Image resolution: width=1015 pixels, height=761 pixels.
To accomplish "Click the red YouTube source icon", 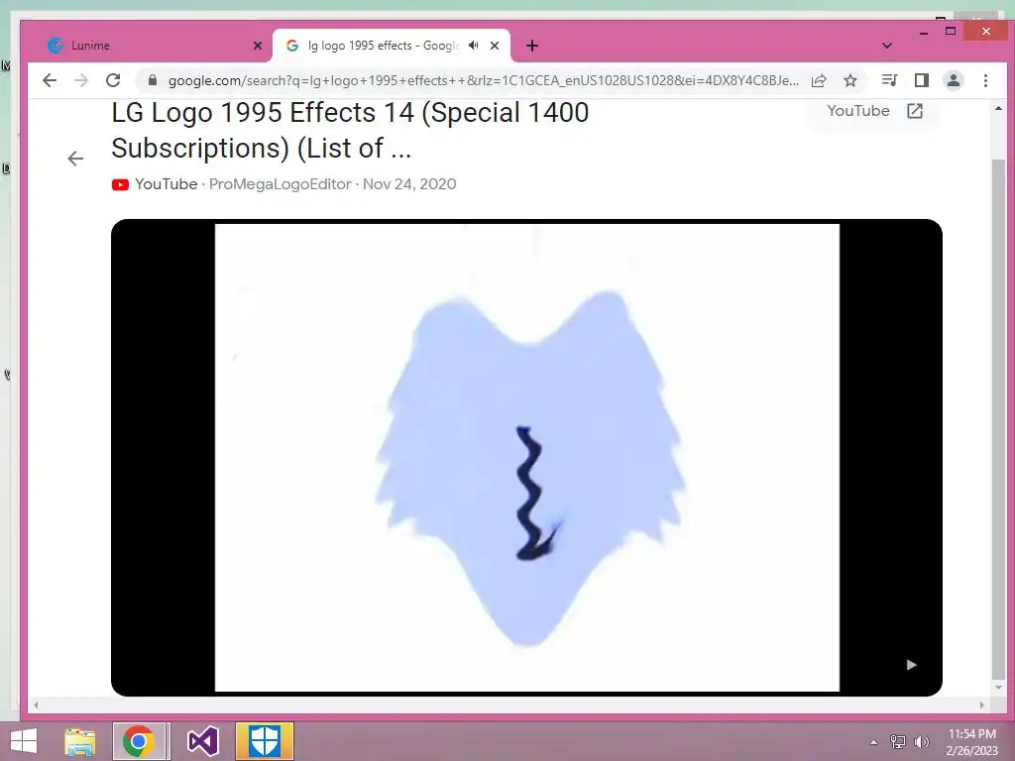I will point(120,184).
